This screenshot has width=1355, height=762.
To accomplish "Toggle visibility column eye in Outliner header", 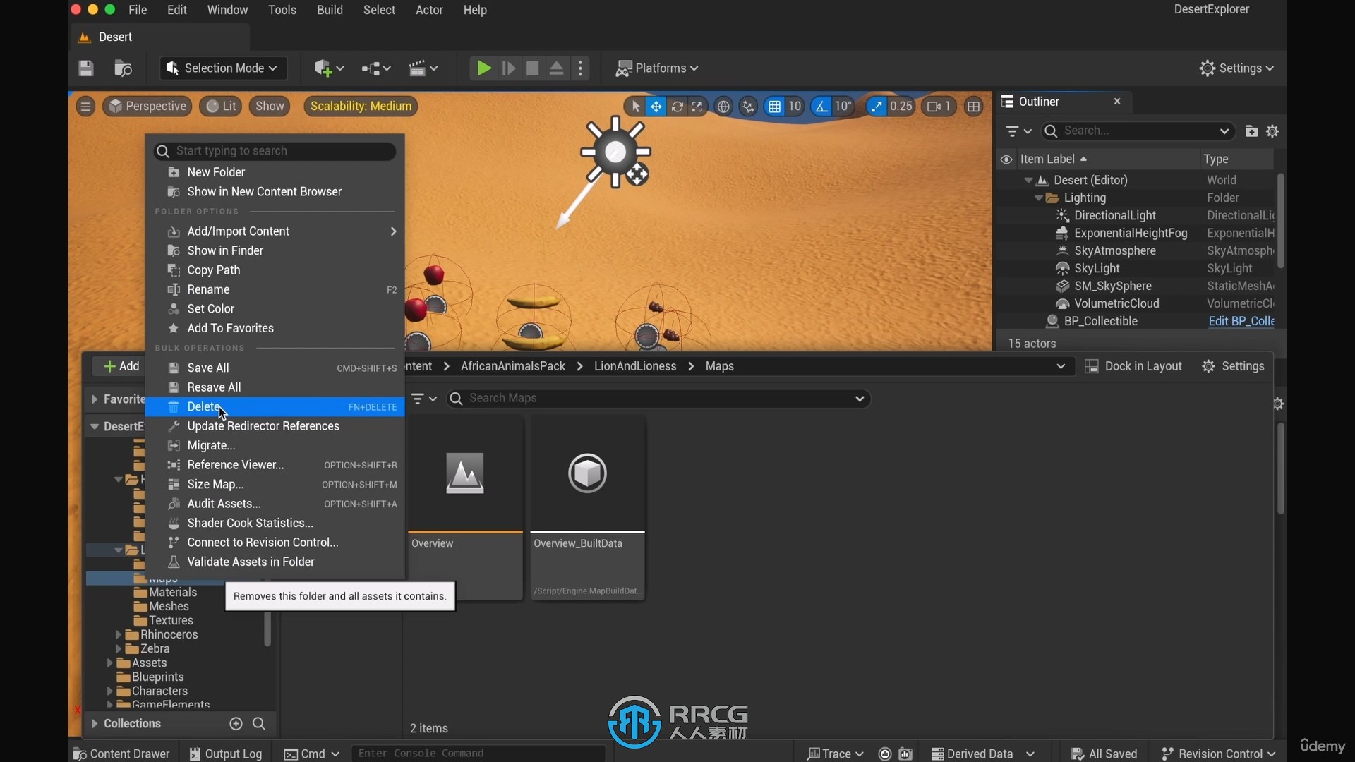I will click(1006, 159).
